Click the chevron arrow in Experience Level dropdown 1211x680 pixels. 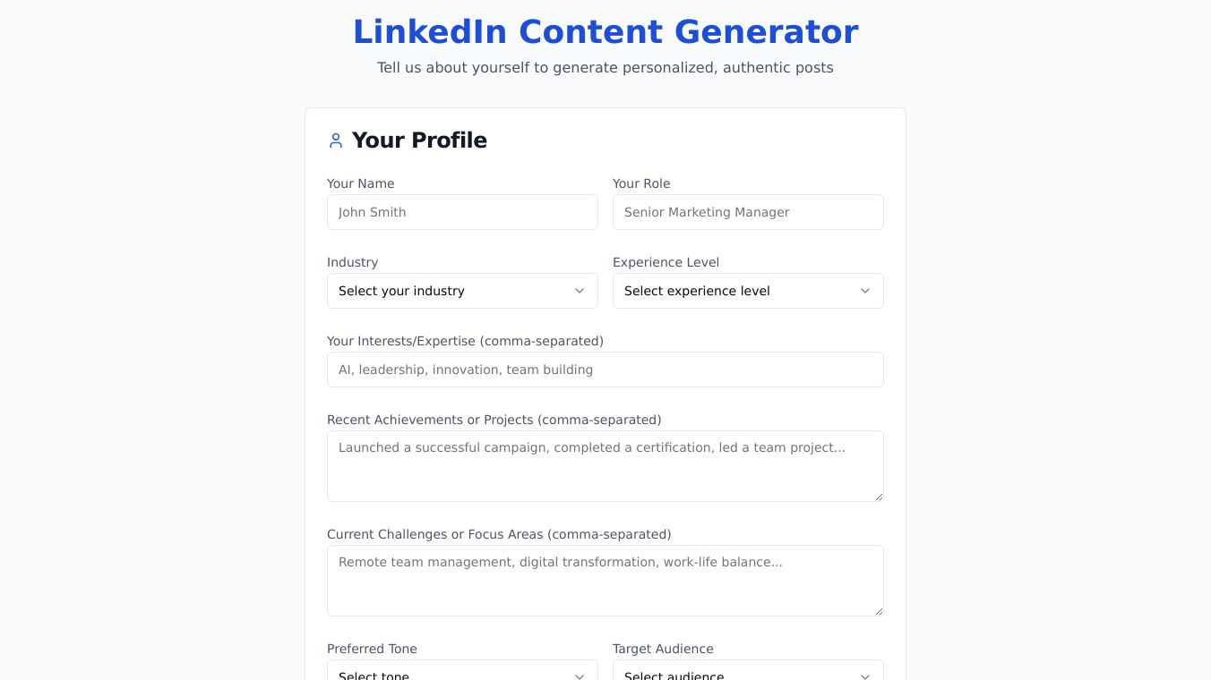tap(865, 291)
